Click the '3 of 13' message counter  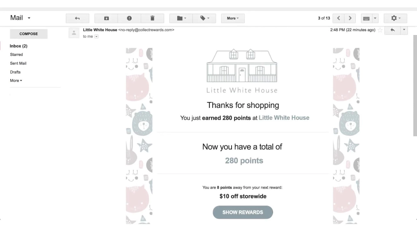(x=324, y=18)
